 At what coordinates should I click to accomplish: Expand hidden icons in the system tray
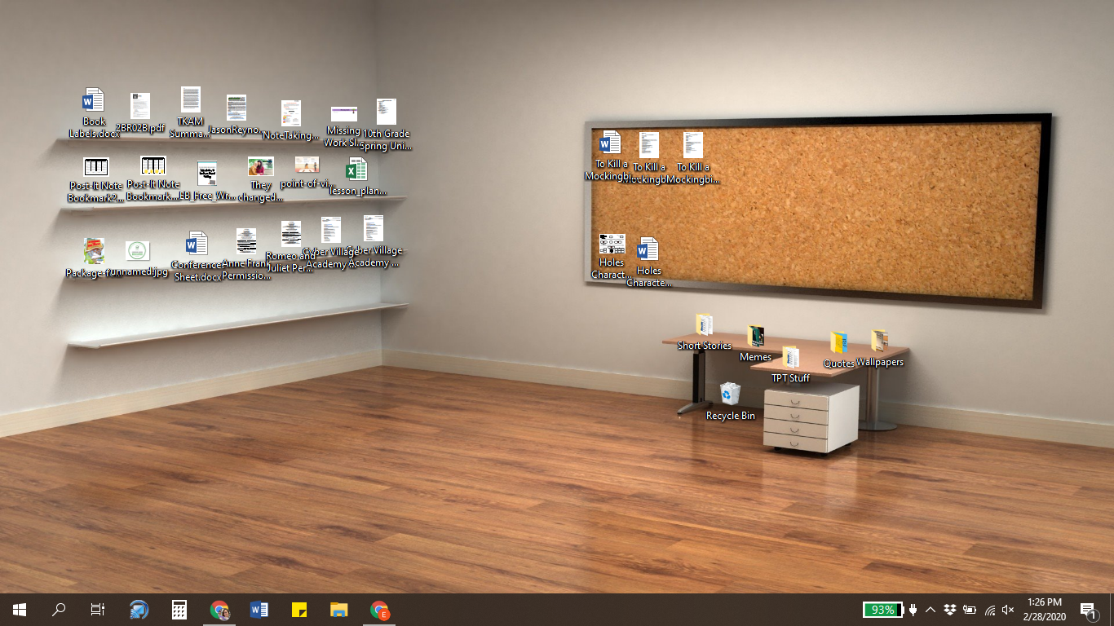[x=929, y=609]
